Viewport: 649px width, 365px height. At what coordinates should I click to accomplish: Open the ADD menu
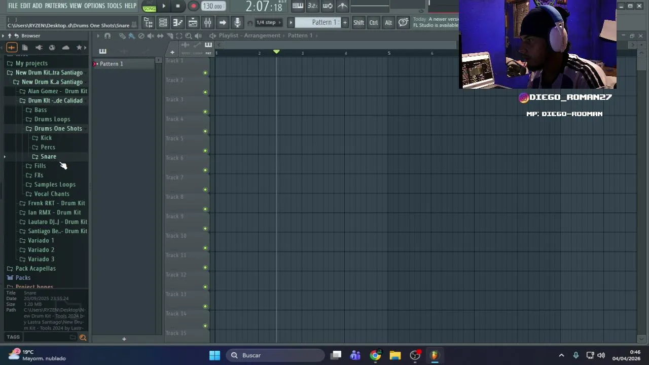click(x=38, y=6)
